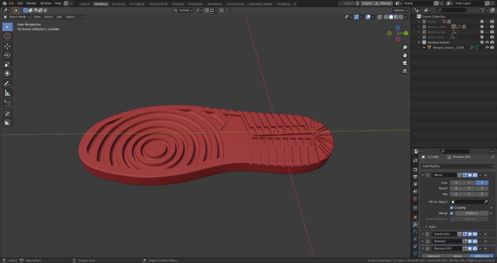Click the Mirror Object eyedropper icon
This screenshot has width=497, height=263.
click(x=485, y=201)
